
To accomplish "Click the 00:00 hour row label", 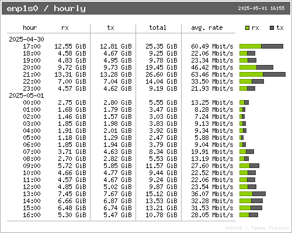I will pos(32,102).
